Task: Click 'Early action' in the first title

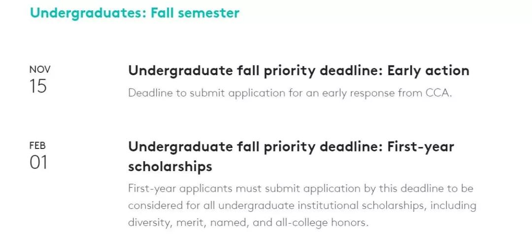Action: (x=429, y=71)
